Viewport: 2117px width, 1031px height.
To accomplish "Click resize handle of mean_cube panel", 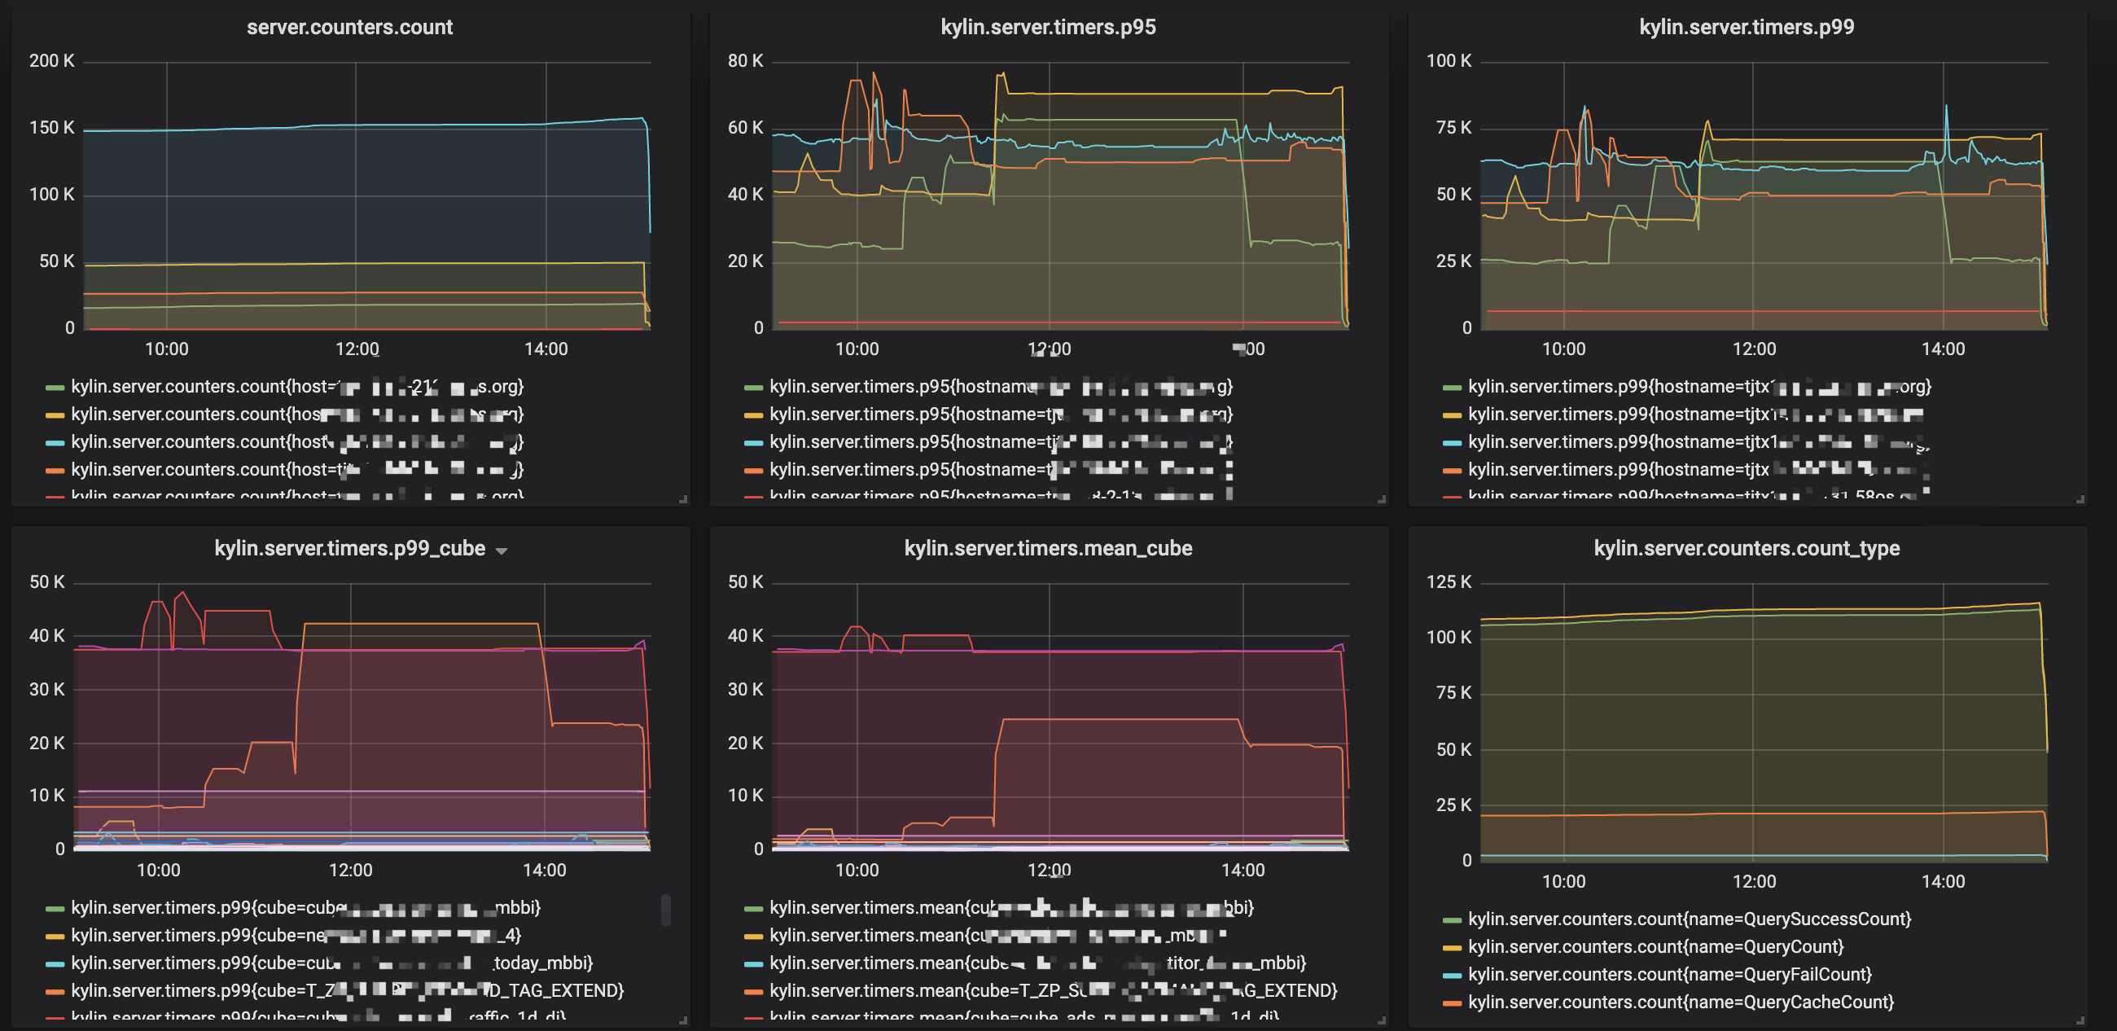I will pos(1382,1020).
